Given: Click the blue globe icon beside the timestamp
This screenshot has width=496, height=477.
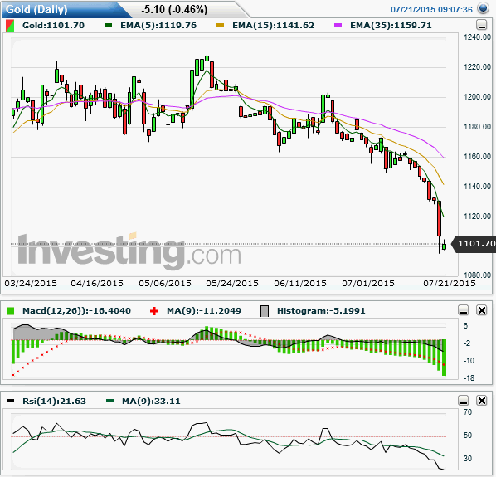Looking at the screenshot, I should 483,8.
